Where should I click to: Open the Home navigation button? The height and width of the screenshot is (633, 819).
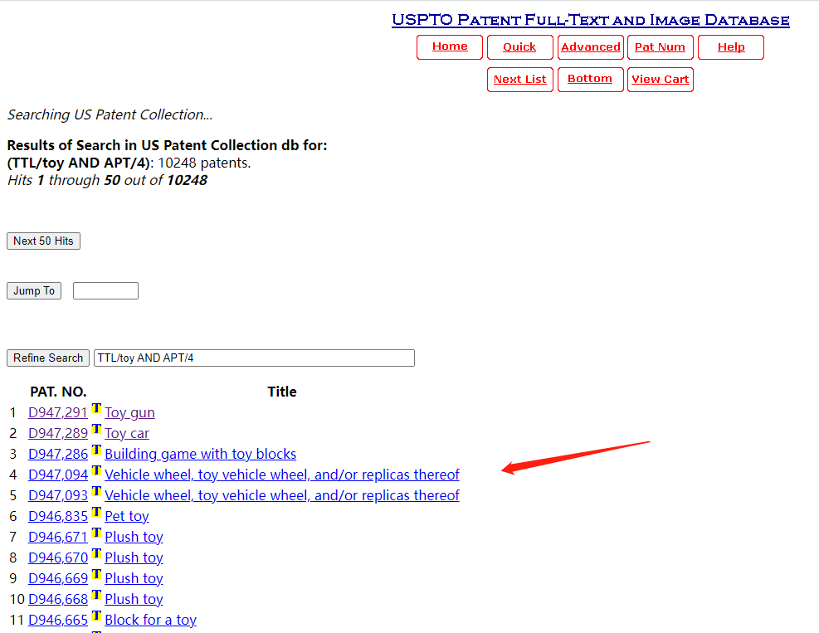[450, 47]
